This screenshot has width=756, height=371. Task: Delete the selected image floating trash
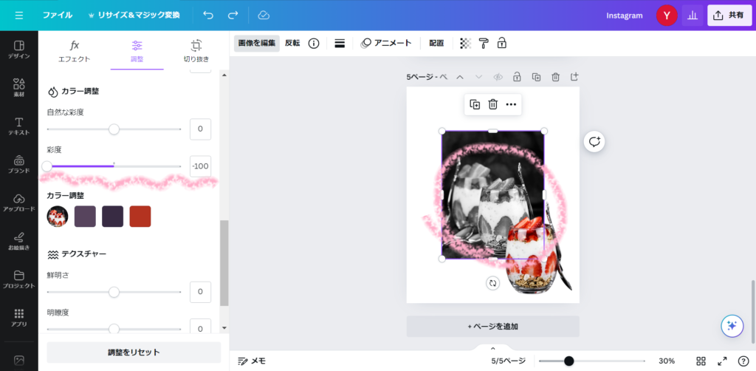point(492,105)
